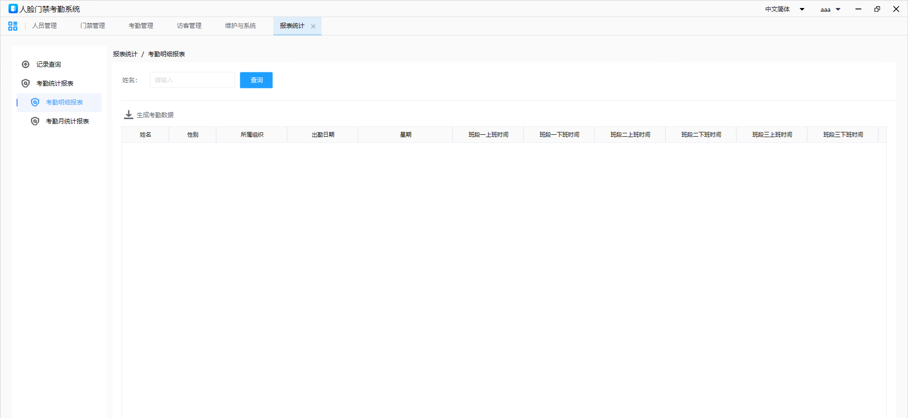The width and height of the screenshot is (908, 418).
Task: Open 维护与系统 menu
Action: point(240,26)
